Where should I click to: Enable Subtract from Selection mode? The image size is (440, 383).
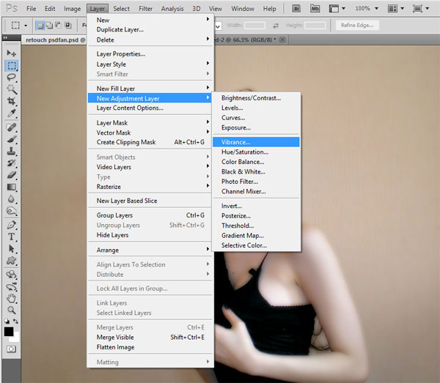[59, 26]
